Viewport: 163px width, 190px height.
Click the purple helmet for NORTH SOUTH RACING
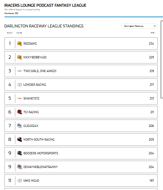[x=19, y=139]
